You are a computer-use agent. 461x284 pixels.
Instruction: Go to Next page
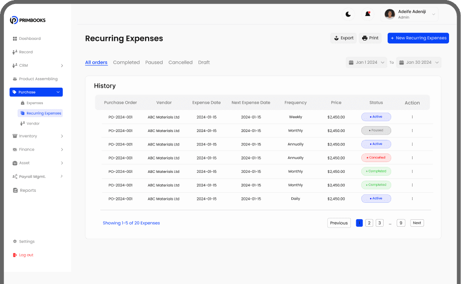[x=417, y=223]
